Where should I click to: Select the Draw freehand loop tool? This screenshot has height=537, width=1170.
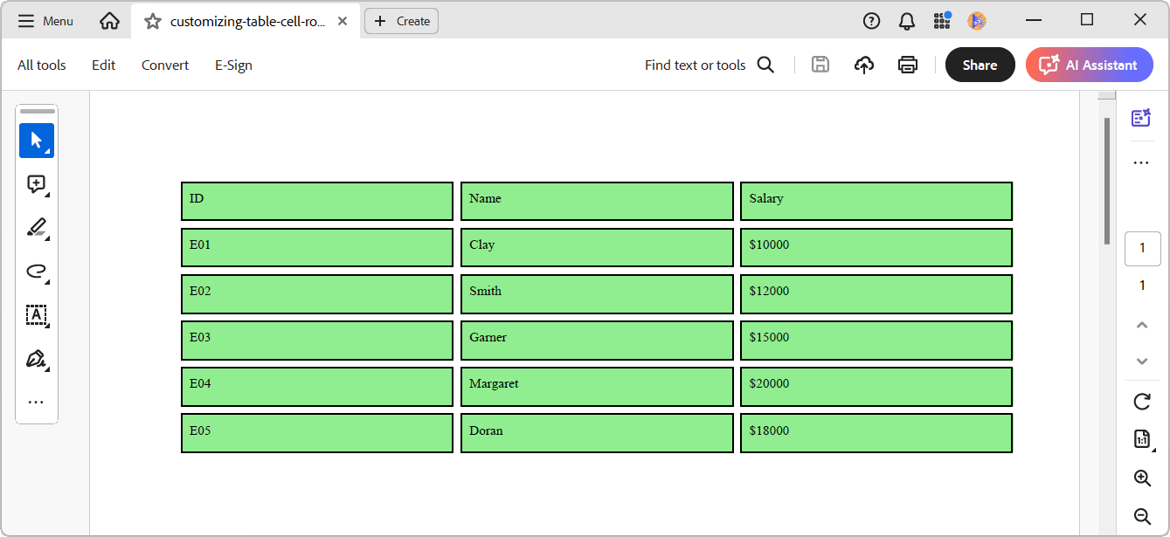point(37,272)
